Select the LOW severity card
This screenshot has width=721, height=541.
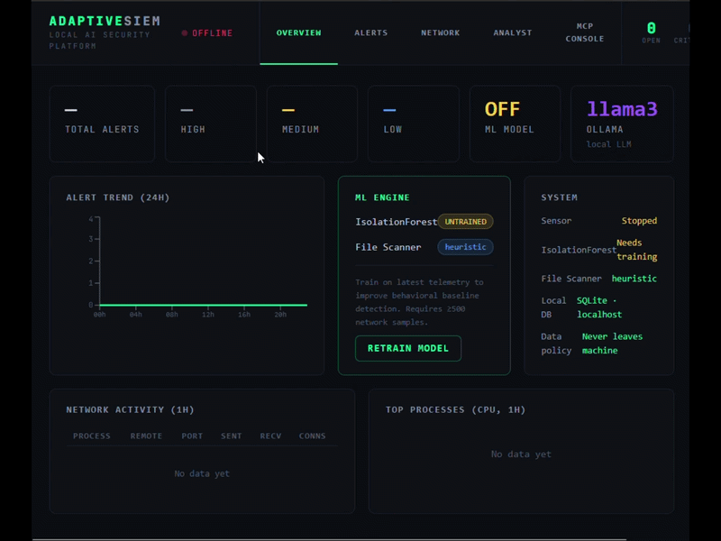[413, 122]
